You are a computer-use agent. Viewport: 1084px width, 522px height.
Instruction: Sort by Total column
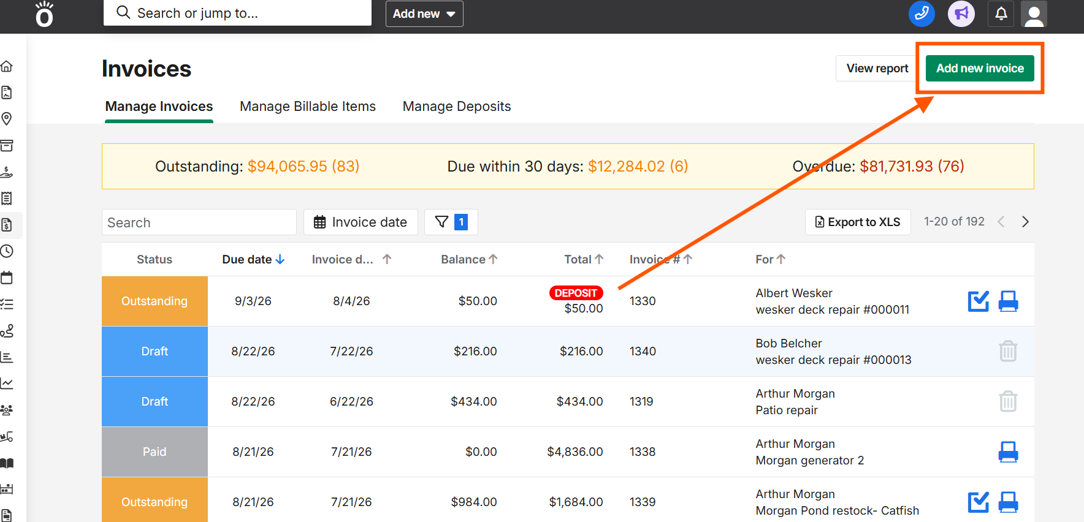coord(584,259)
